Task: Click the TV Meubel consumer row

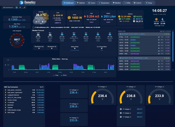Action: point(24,103)
